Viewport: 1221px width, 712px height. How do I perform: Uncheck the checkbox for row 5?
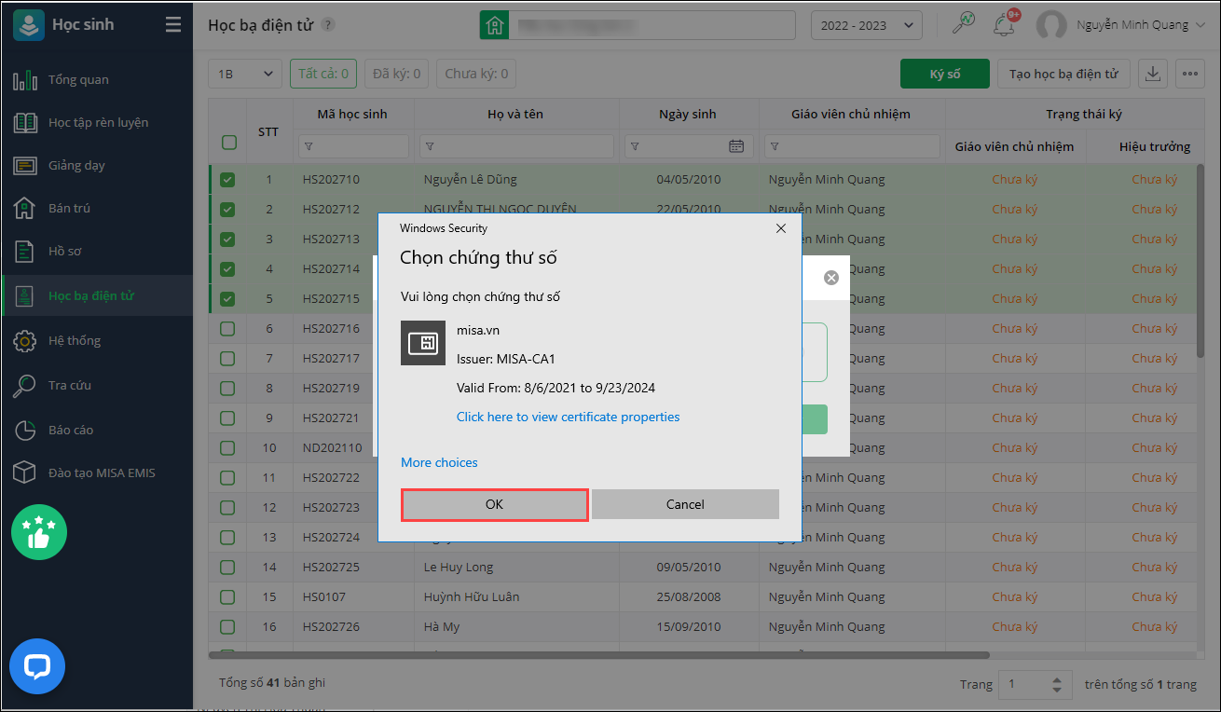tap(227, 299)
